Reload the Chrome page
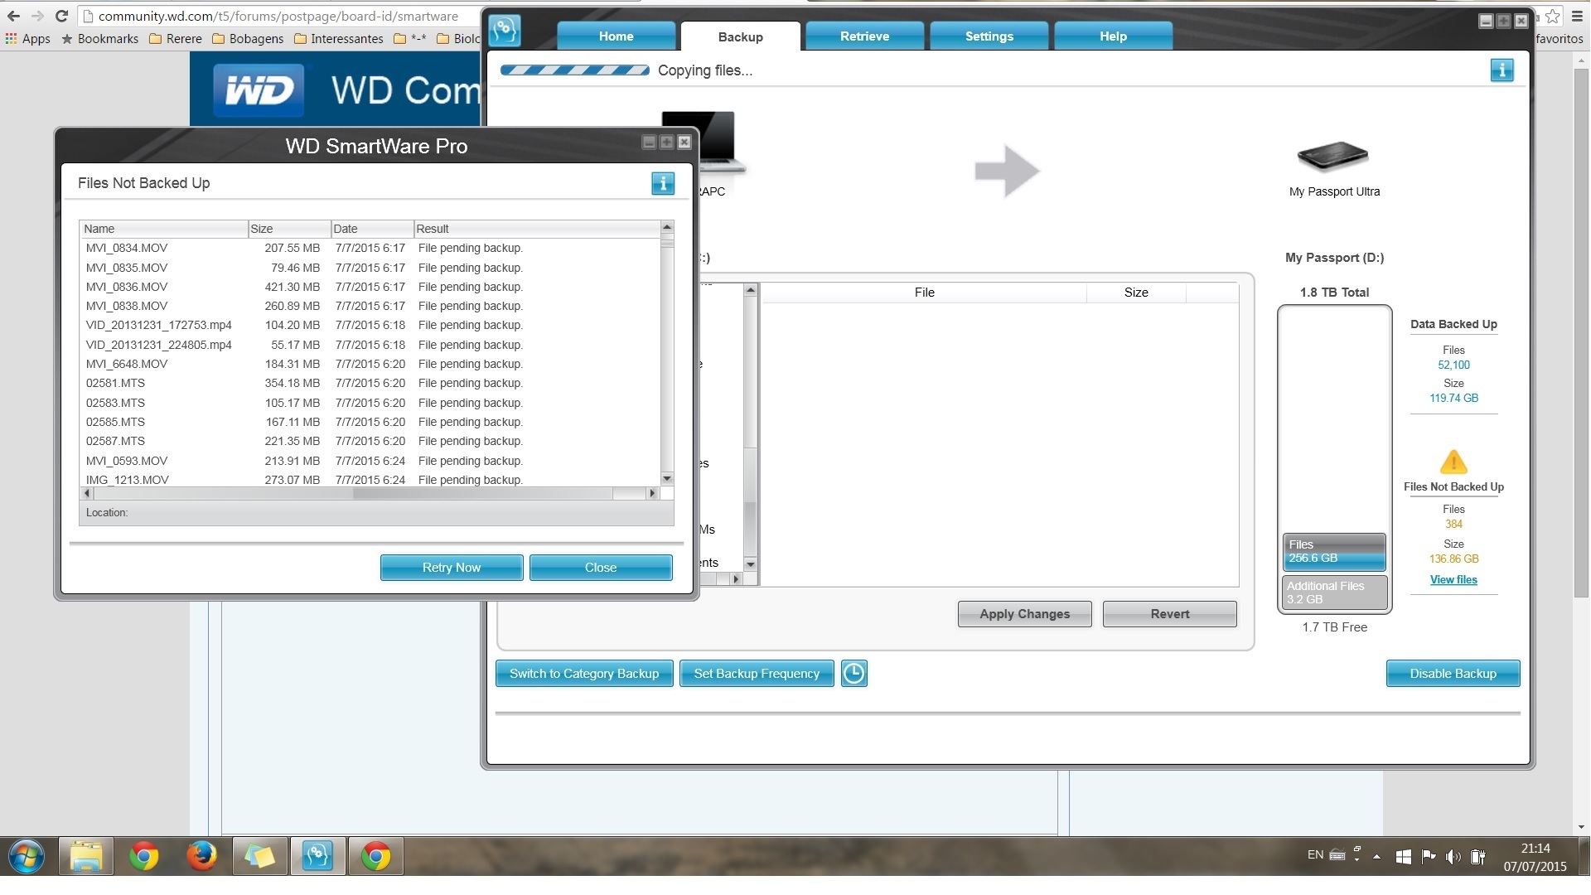The image size is (1591, 895). click(x=61, y=16)
